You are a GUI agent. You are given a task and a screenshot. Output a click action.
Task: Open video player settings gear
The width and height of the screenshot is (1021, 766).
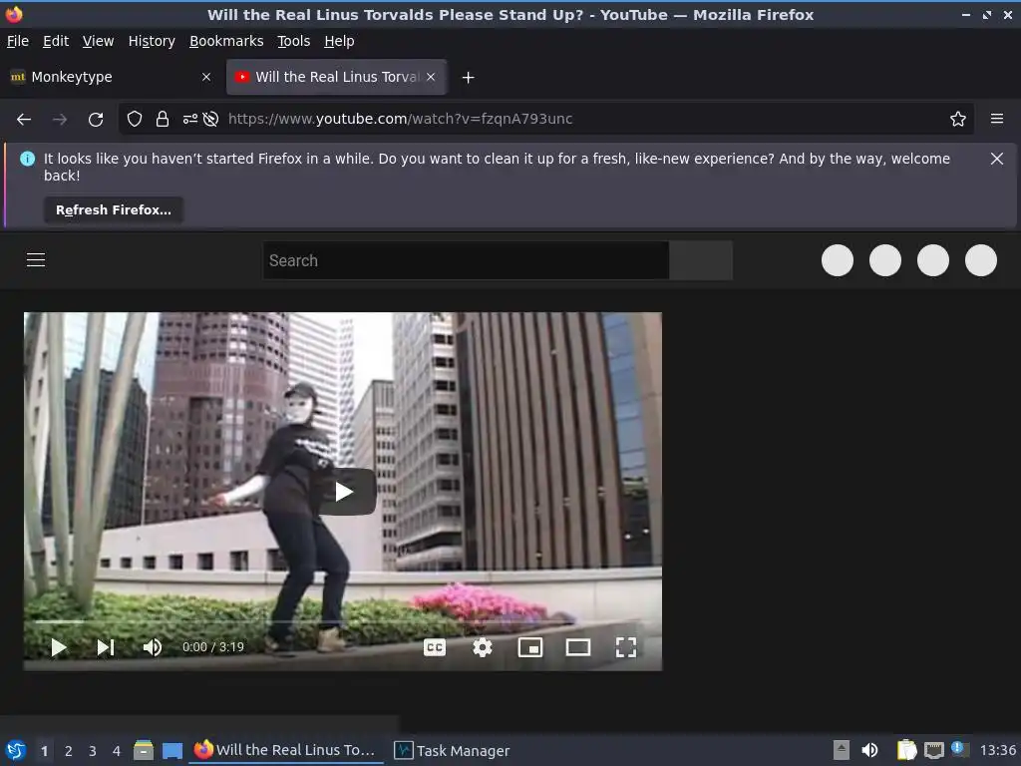[483, 647]
